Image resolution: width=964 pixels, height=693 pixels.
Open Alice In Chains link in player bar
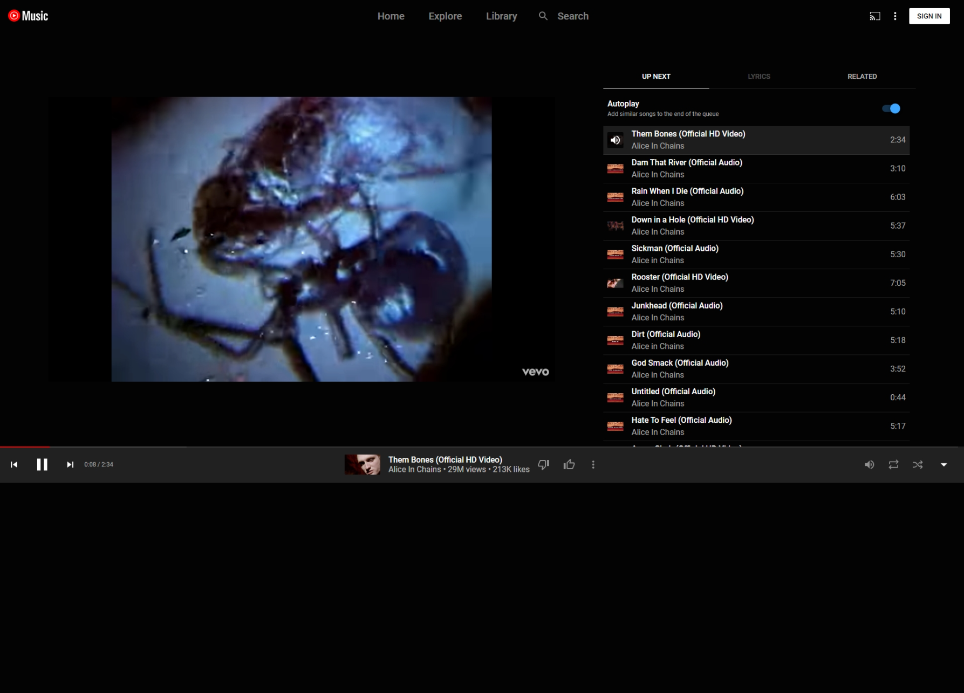point(414,470)
